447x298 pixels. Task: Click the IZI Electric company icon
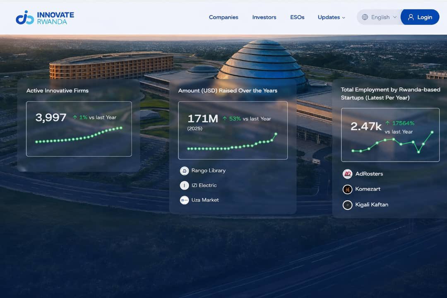click(x=184, y=185)
